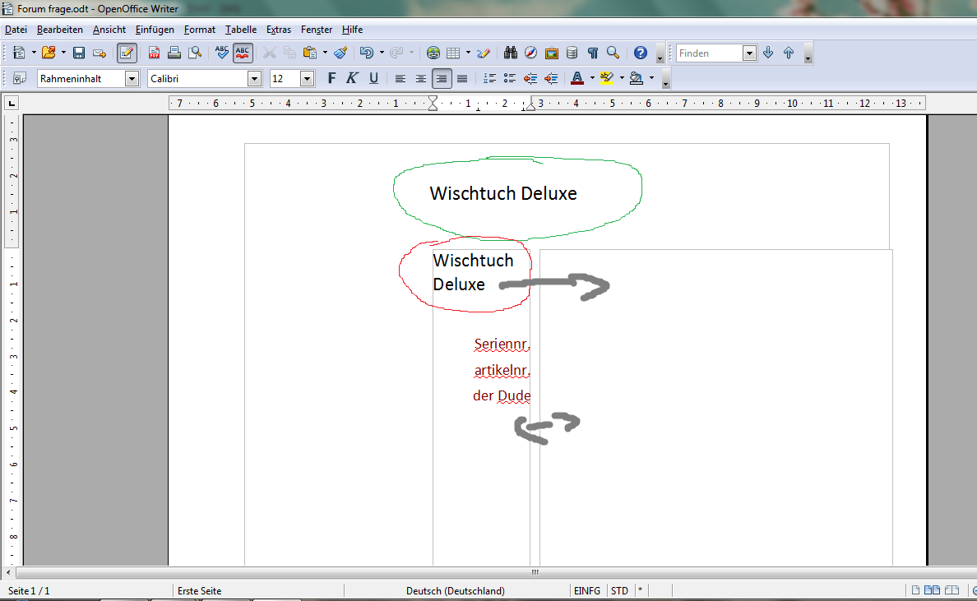Open Find & Replace binoculars
Screen dimensions: 977x601
(511, 53)
